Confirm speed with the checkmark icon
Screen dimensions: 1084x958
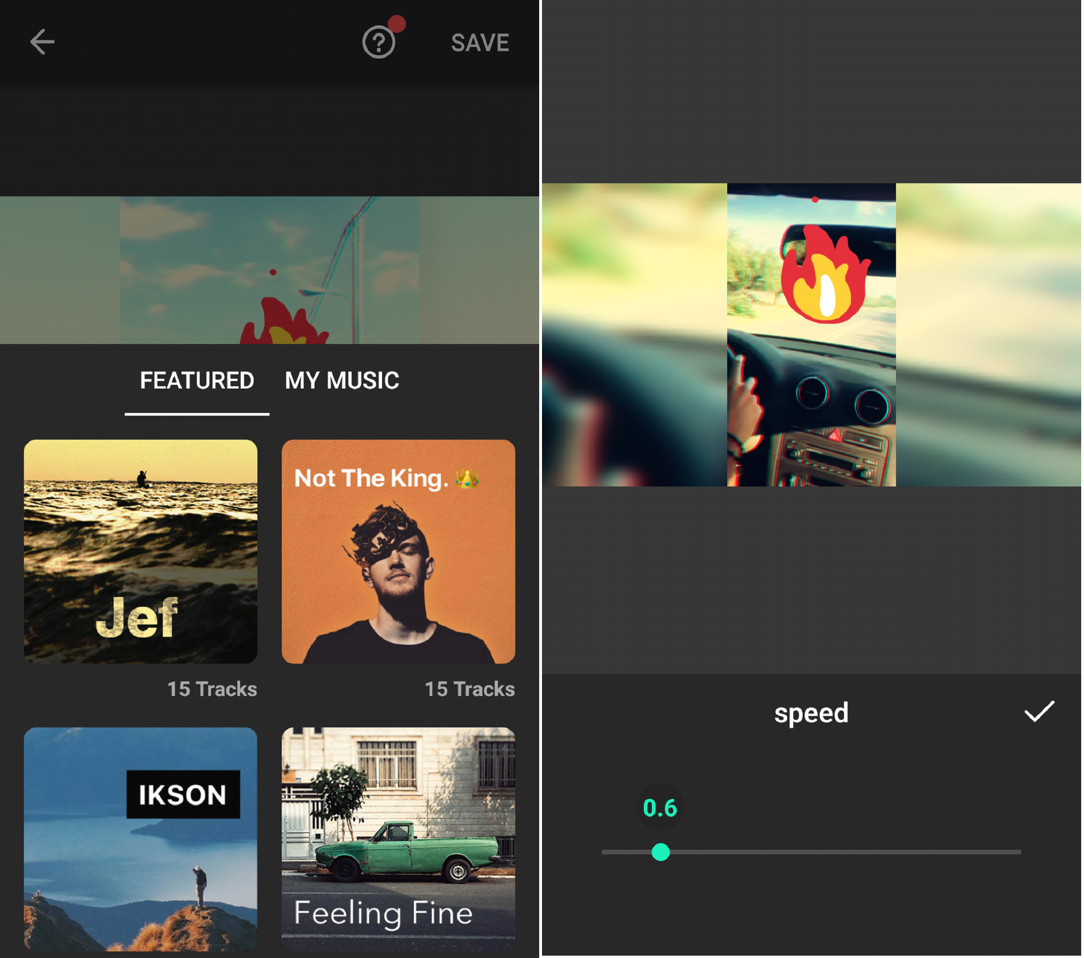coord(1039,711)
